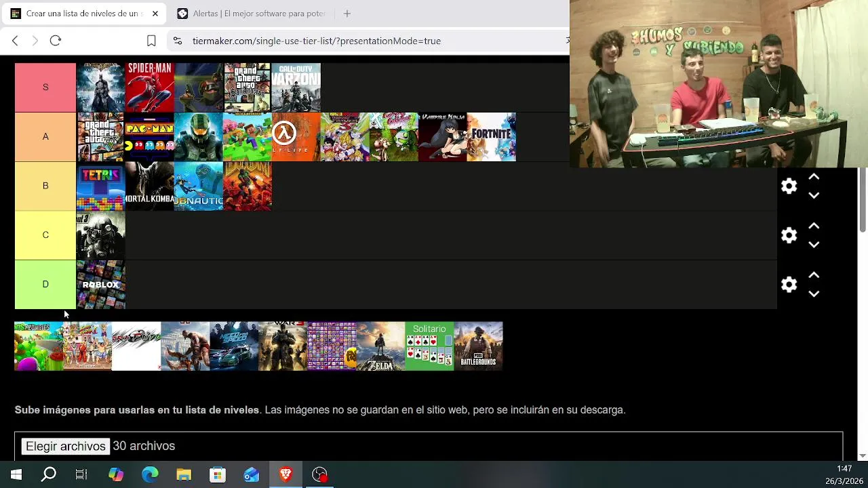Select the Halo Master Chief image
Image resolution: width=868 pixels, height=488 pixels.
coord(199,137)
